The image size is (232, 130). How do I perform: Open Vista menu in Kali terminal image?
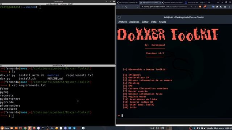(x=154, y=22)
